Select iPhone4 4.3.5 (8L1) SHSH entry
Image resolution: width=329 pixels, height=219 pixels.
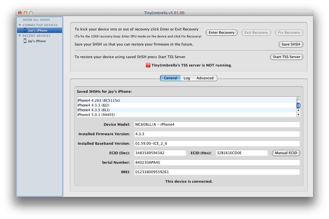point(186,110)
